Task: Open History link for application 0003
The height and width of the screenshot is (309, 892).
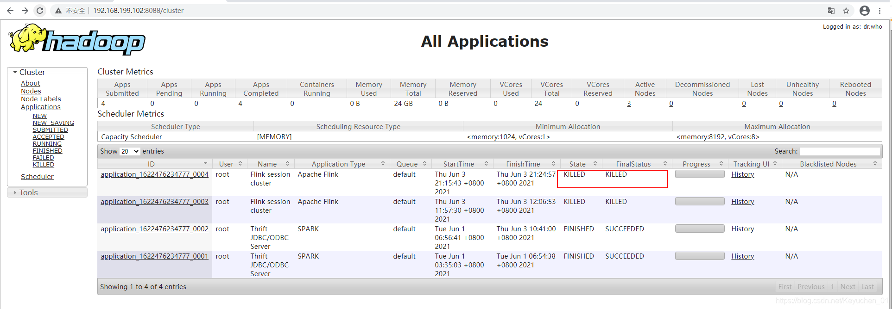Action: (x=743, y=202)
